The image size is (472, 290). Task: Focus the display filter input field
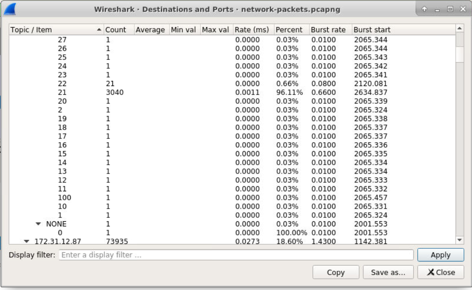tap(236, 255)
